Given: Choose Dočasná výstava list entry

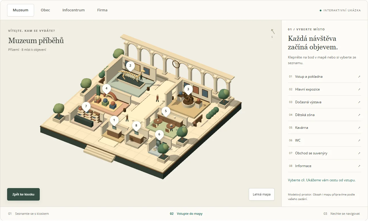Looking at the screenshot, I should point(324,102).
